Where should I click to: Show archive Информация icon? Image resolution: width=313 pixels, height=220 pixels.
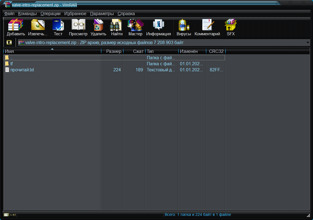158,25
